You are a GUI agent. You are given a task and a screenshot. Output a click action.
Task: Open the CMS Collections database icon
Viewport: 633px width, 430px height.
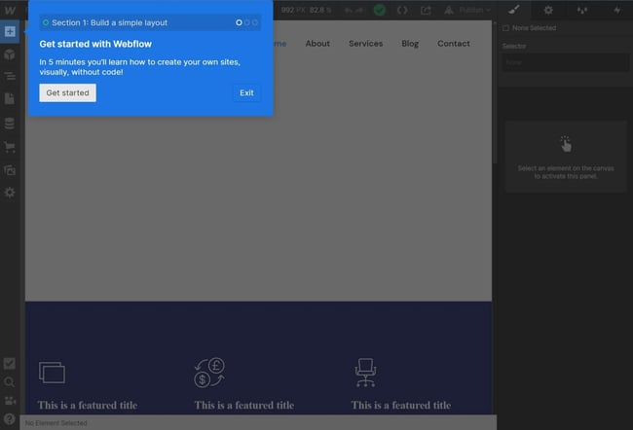click(10, 124)
